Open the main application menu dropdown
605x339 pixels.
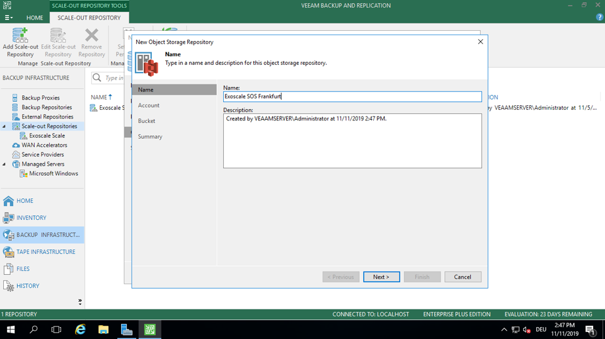(x=8, y=18)
